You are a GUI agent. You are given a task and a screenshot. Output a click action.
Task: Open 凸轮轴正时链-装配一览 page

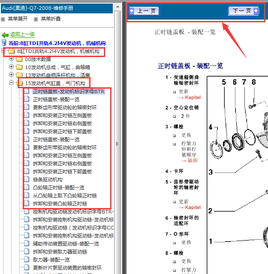[x=58, y=188]
